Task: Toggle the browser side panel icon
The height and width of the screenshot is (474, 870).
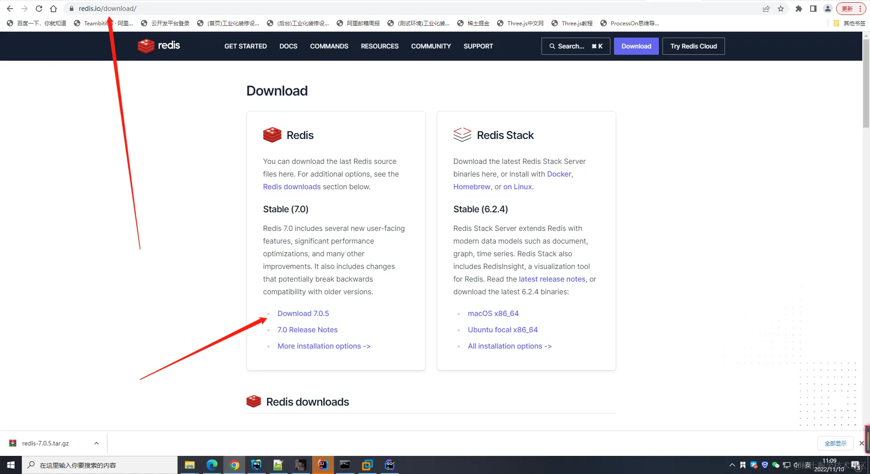Action: (813, 9)
